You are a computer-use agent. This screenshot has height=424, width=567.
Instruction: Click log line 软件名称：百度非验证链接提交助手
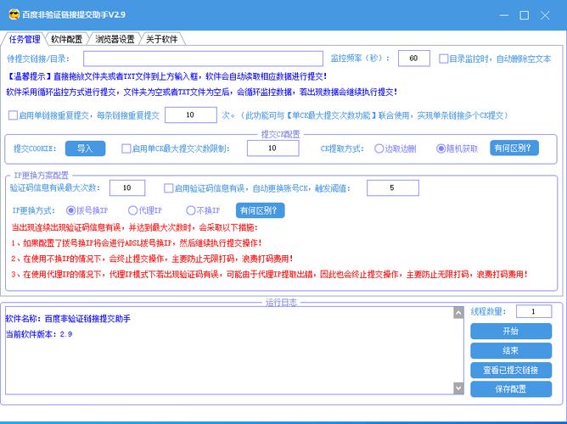[68, 319]
